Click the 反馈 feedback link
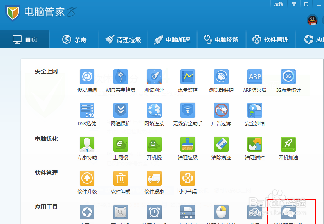Viewport: 324px width, 224px height. pyautogui.click(x=279, y=4)
